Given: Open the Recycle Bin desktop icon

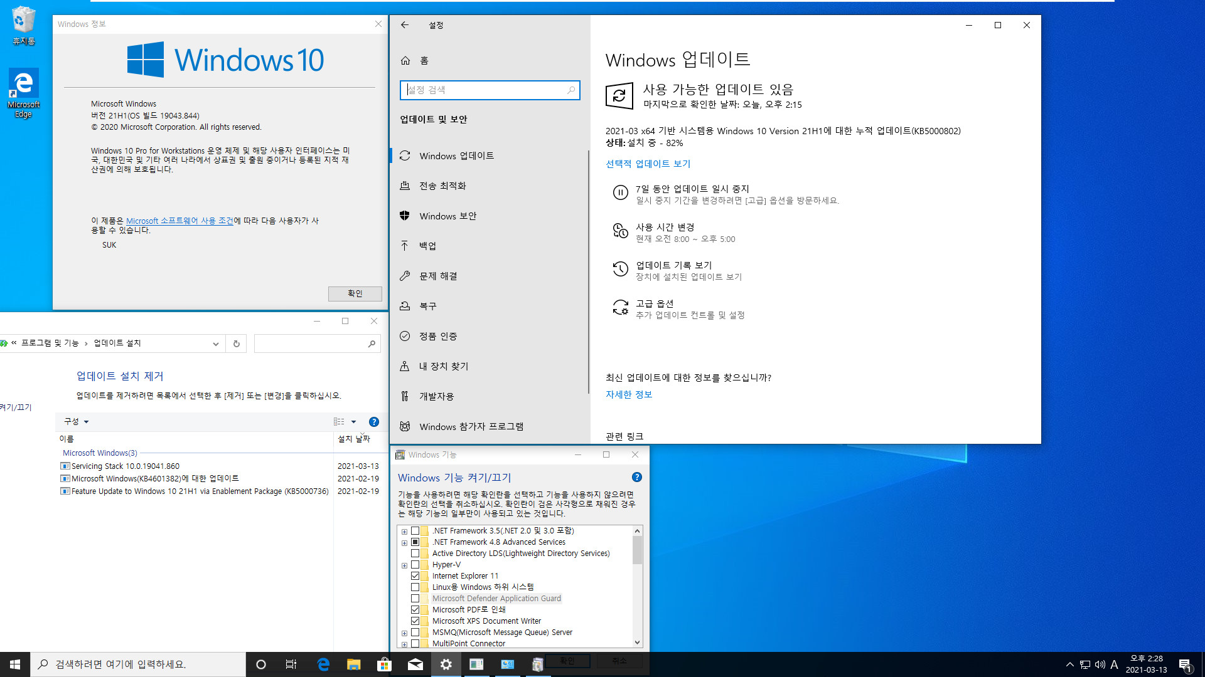Looking at the screenshot, I should [24, 25].
